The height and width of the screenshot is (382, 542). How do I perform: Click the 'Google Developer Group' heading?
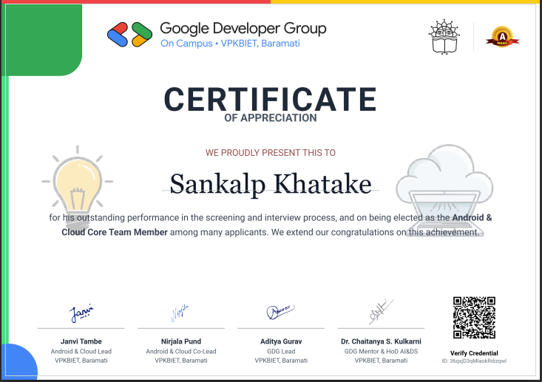(x=243, y=29)
